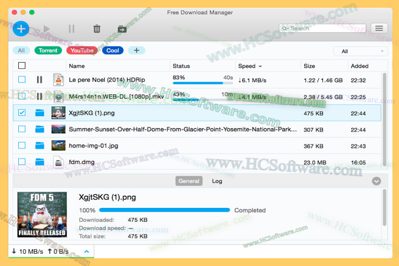Screen dimensions: 399x266
Task: Click the 1.22 / 1.46 GB size value
Action: (323, 80)
